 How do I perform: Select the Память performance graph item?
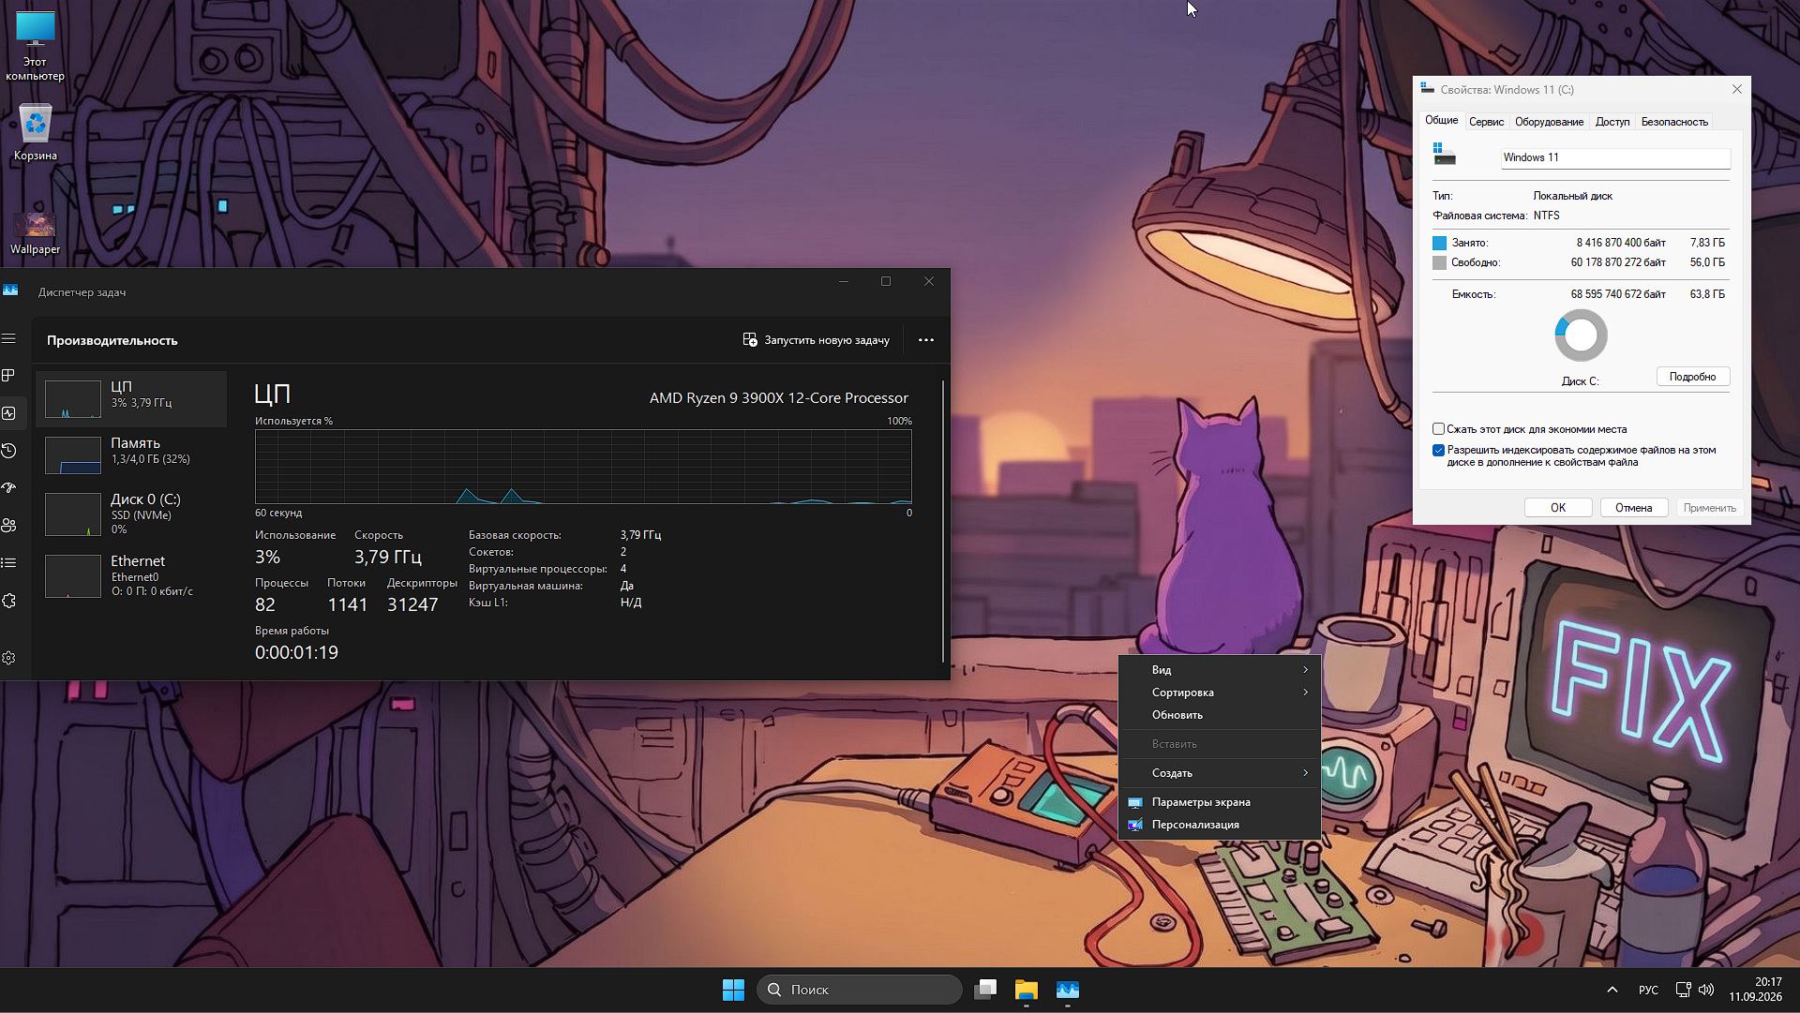tap(131, 454)
